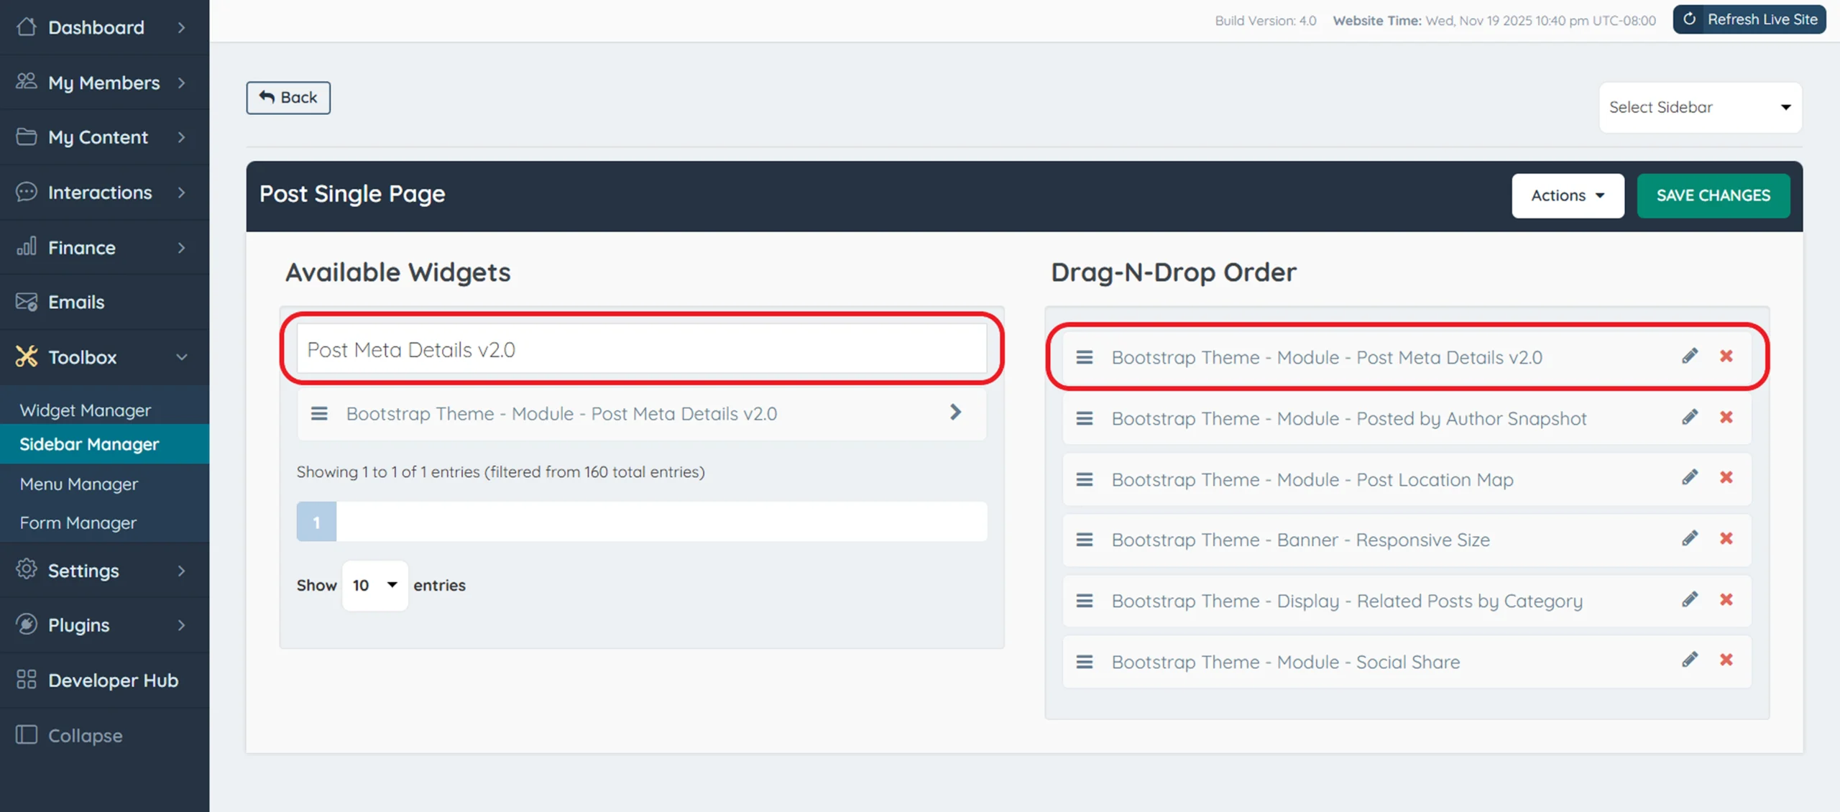This screenshot has height=812, width=1840.
Task: Remove Social Share widget with red X
Action: click(1726, 660)
